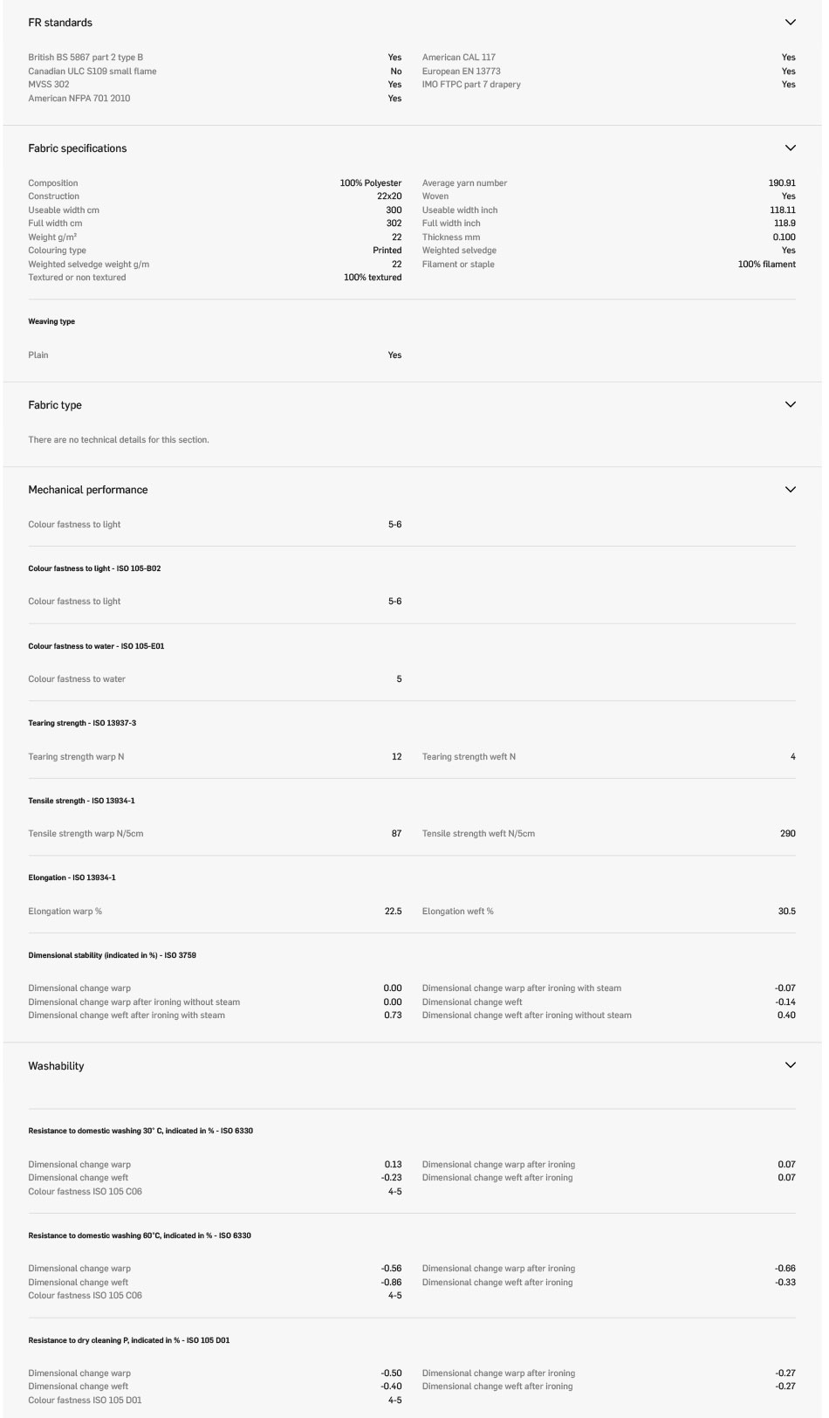Click the Composition 100% Polyester value
829x1418 pixels.
(x=371, y=183)
